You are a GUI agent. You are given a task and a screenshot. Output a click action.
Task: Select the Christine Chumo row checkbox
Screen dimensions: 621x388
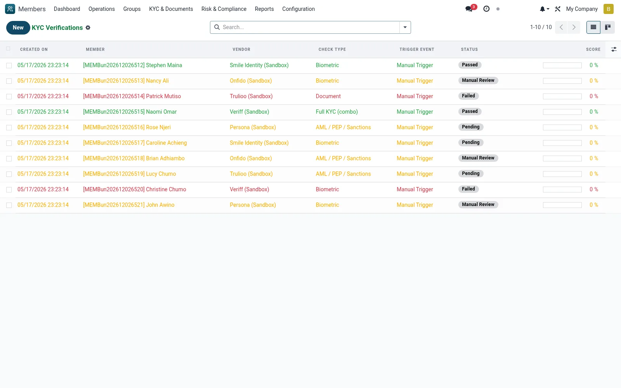[9, 190]
